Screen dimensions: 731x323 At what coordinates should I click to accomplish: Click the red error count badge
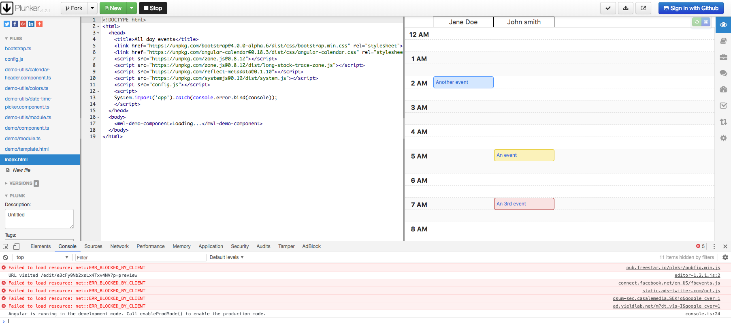click(x=701, y=246)
